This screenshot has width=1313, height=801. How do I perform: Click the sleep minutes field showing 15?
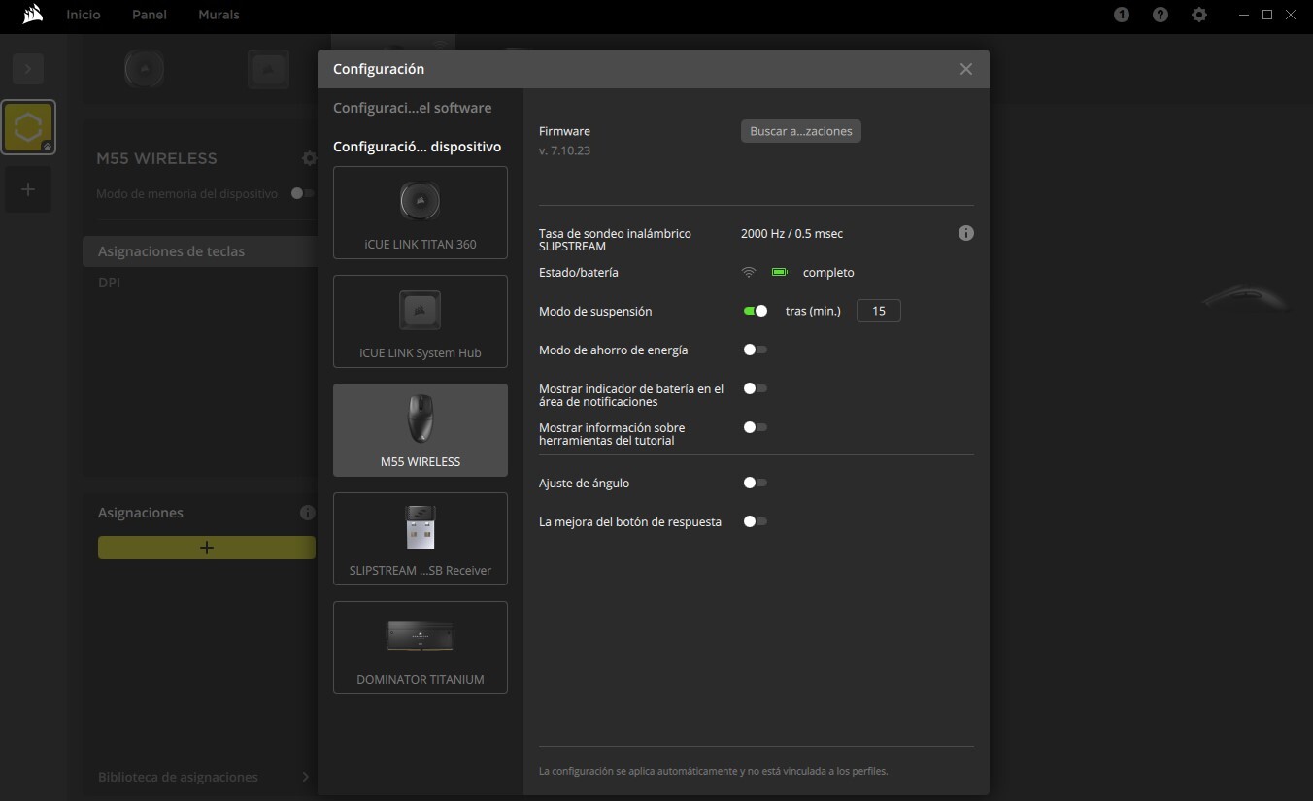879,311
